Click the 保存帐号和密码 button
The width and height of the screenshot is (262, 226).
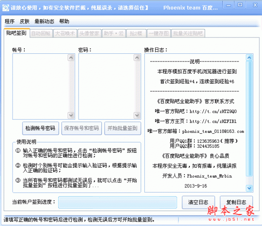pyautogui.click(x=82, y=128)
